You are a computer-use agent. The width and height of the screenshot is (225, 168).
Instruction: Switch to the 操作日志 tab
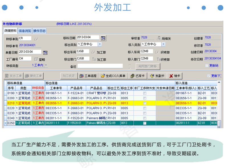(39, 31)
